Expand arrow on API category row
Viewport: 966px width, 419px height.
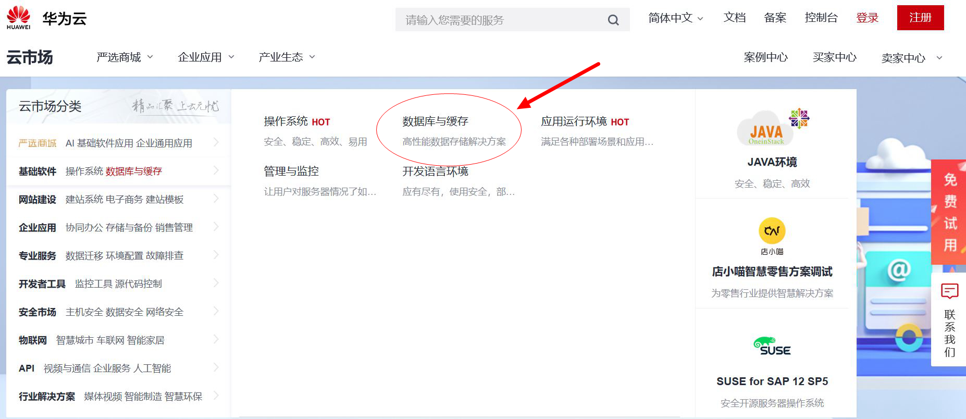[216, 367]
